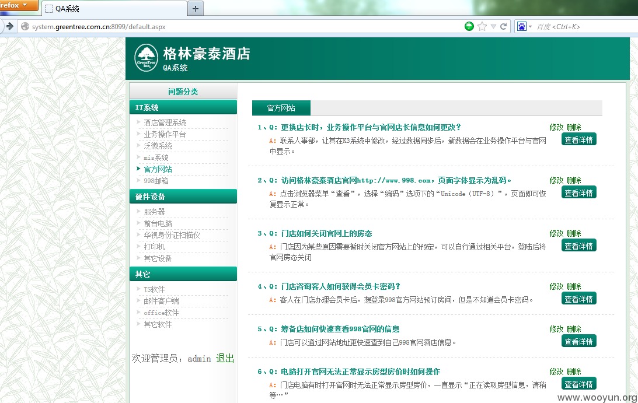Open 打印机 in sidebar

(154, 247)
